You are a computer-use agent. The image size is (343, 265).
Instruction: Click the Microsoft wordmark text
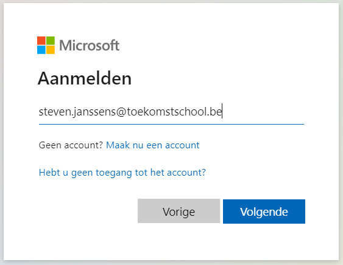(89, 46)
